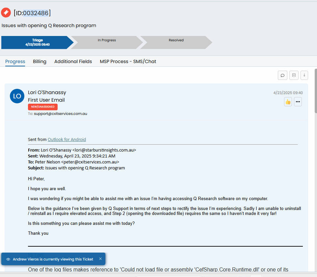Screen dimensions: 317x277
Task: Click the ticket ID 0032486 text
Action: coord(36,13)
